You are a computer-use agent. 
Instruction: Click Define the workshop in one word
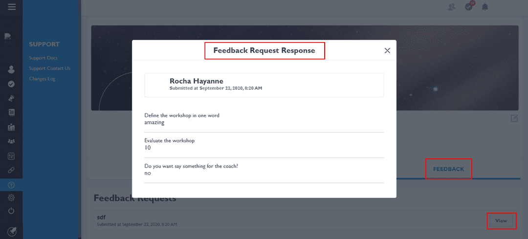(x=182, y=115)
